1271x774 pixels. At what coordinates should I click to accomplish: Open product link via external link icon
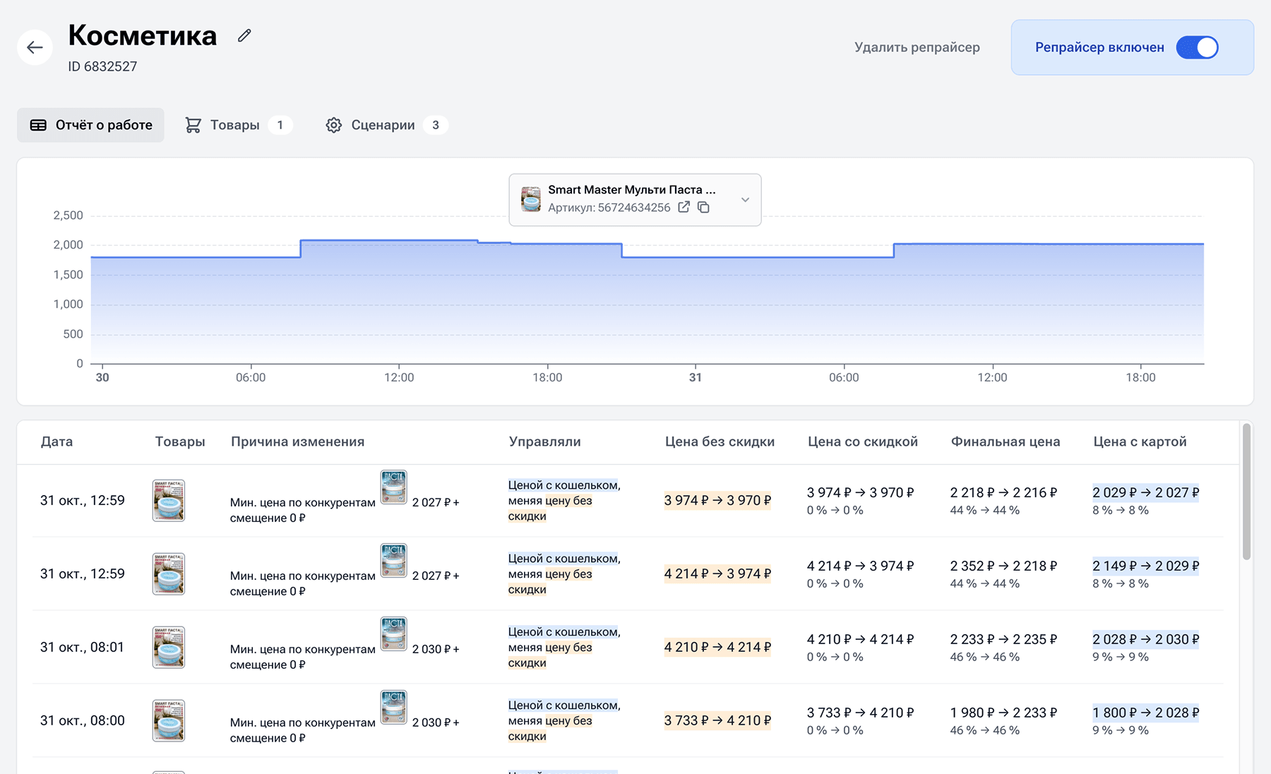coord(684,207)
